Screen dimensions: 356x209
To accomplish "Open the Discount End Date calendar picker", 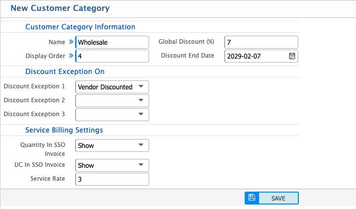I will pyautogui.click(x=292, y=56).
